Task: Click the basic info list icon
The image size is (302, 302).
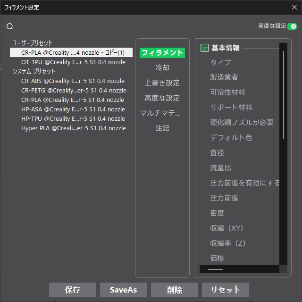Action: [x=204, y=48]
